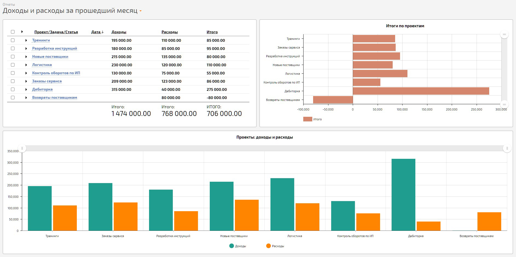Expand the Дебиторка row
Screen dimensions: 516x257
coord(26,89)
